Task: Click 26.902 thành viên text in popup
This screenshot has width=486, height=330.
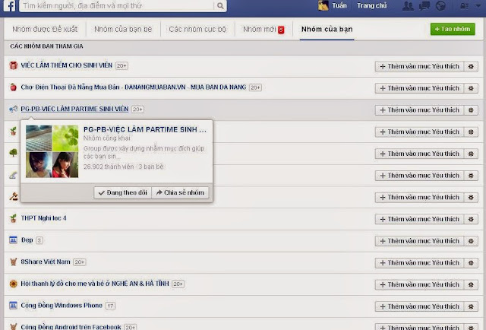Action: click(109, 167)
